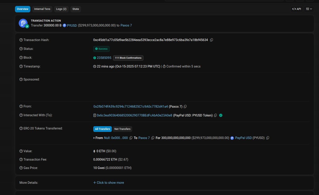Switch to the Overview tab

23,9
